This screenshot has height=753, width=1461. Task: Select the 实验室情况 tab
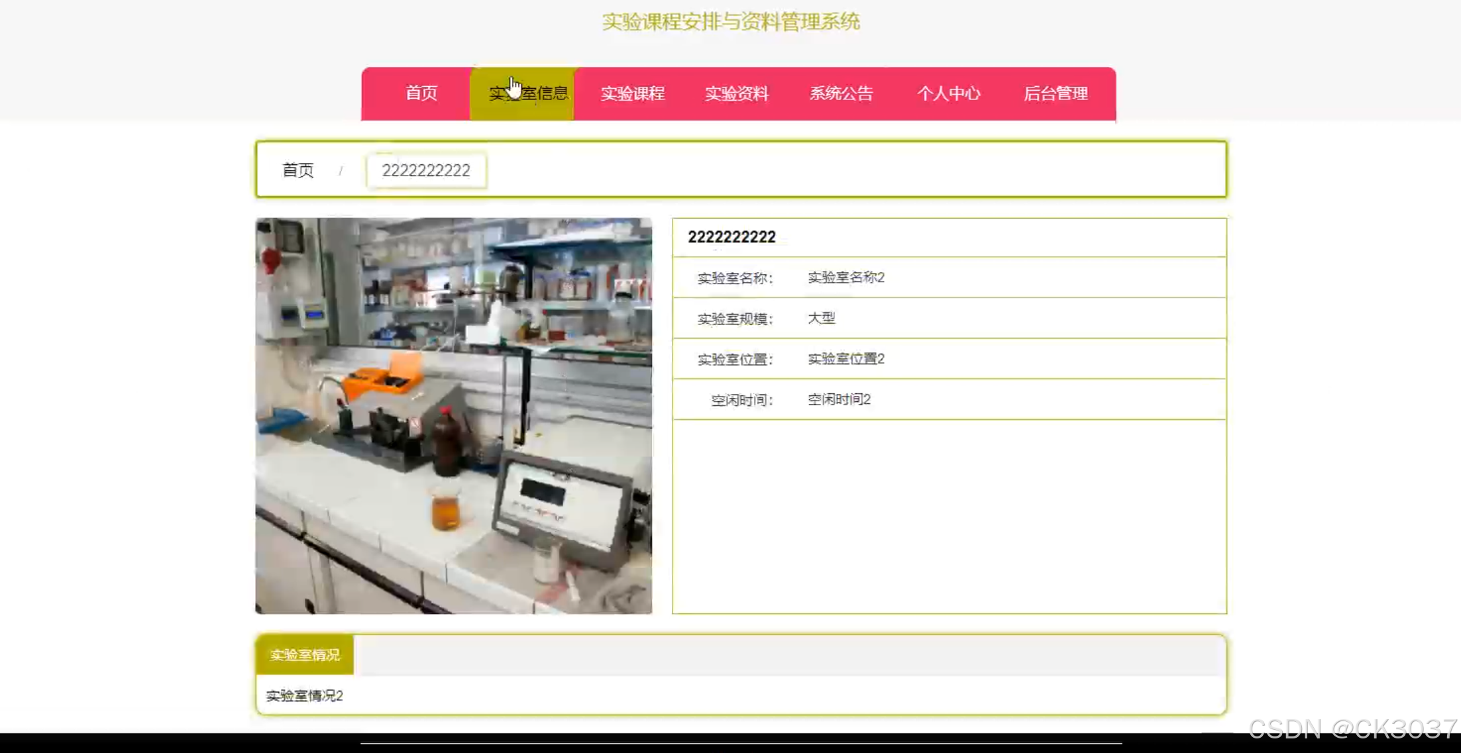click(x=305, y=654)
